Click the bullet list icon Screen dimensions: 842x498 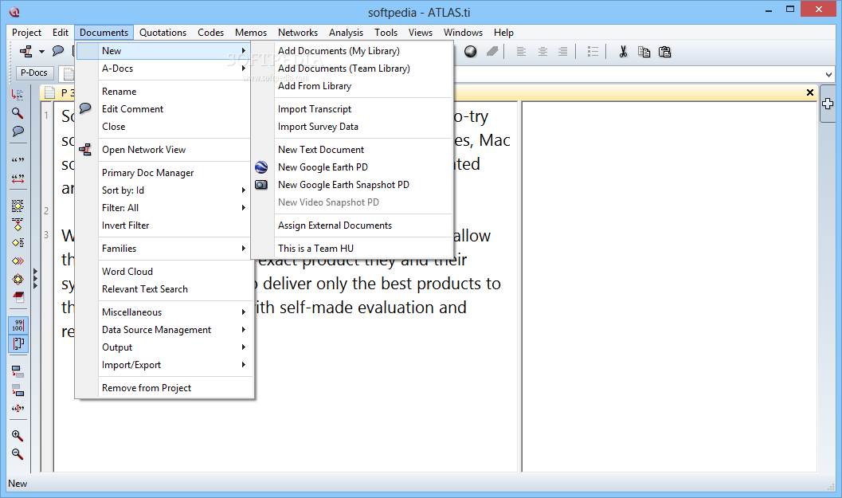593,52
